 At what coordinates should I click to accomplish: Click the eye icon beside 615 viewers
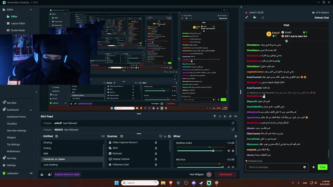coord(313,12)
